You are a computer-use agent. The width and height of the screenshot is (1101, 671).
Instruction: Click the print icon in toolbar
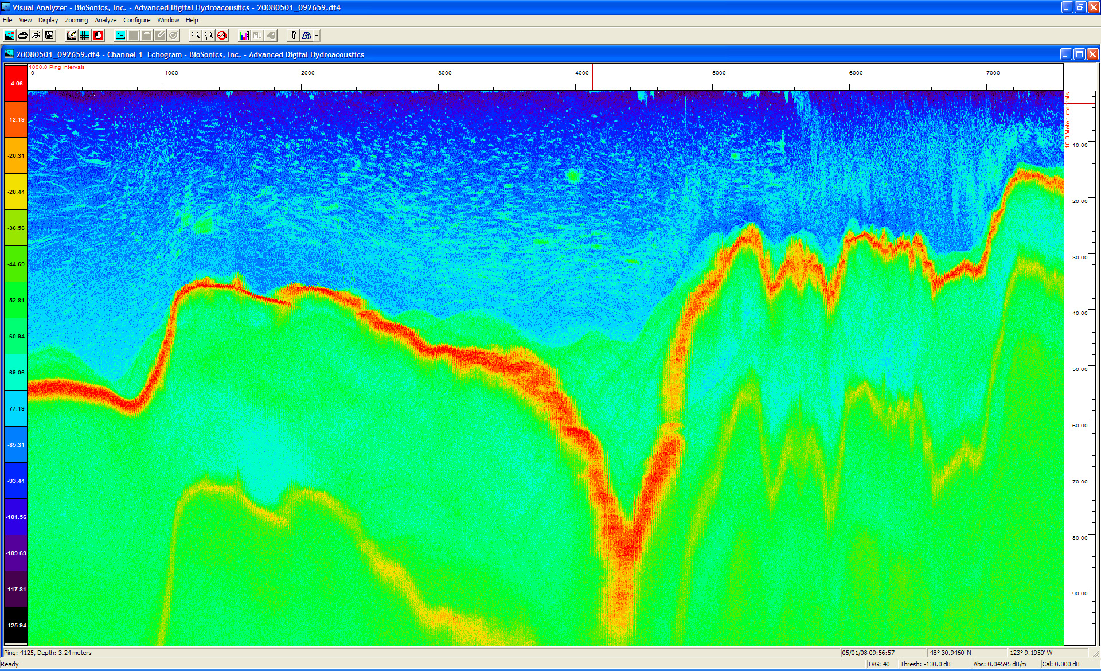coord(23,36)
